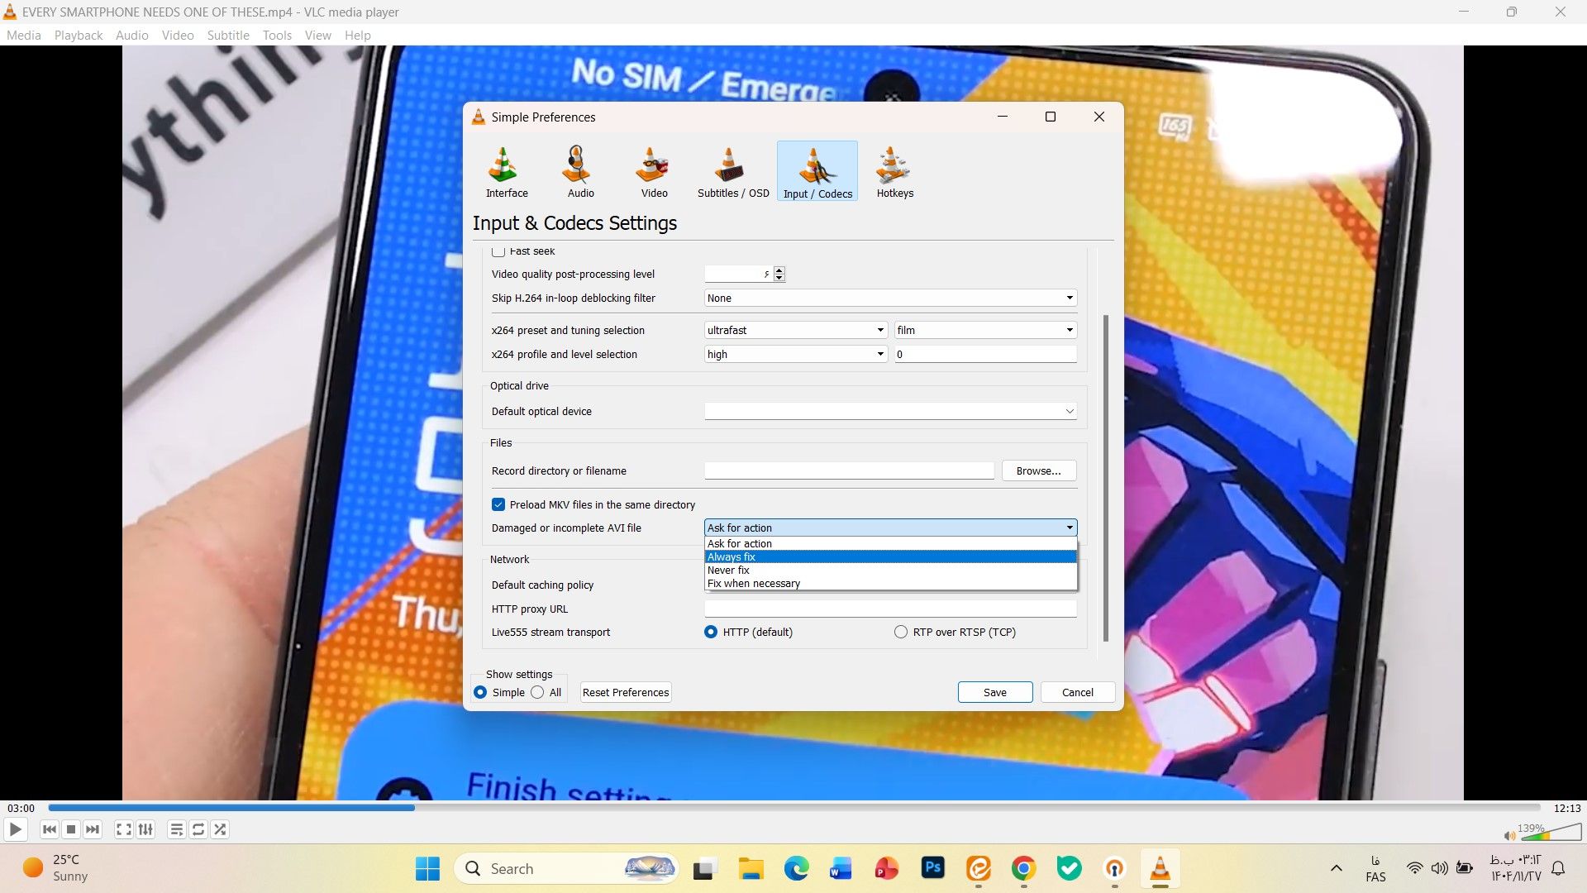Choose Always fix from the dropdown list
This screenshot has height=893, width=1587.
click(x=731, y=556)
